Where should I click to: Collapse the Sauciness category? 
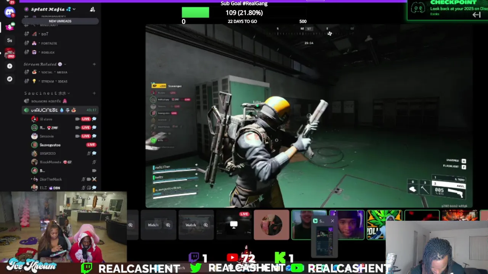(47, 93)
